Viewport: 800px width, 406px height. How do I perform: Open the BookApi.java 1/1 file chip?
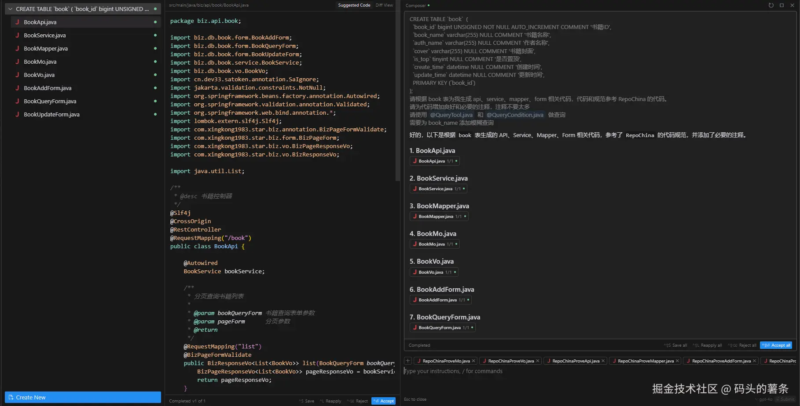point(435,161)
